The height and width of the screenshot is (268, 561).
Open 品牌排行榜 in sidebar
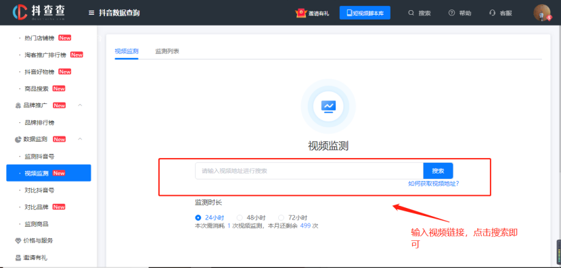tap(39, 122)
